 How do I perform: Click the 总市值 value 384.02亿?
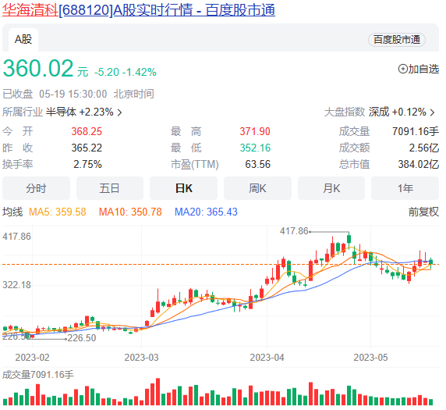click(419, 165)
